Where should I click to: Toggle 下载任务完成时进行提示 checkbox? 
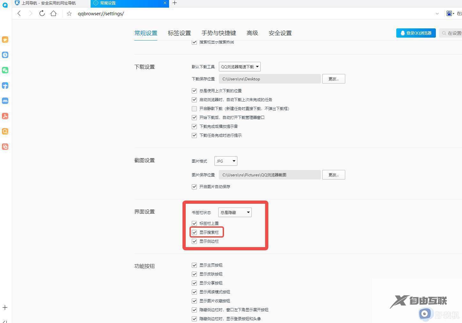[194, 136]
